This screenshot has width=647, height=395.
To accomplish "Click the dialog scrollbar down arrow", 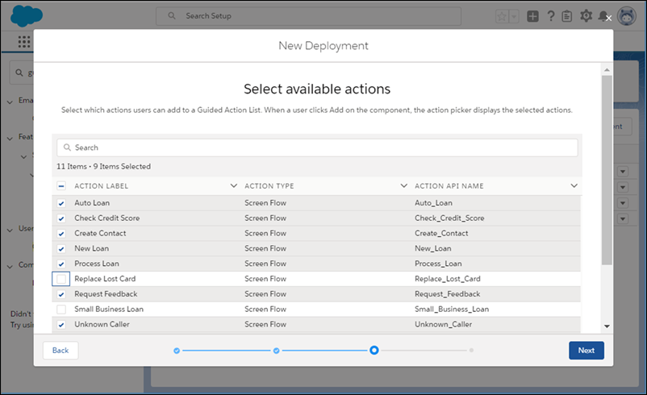I will coord(607,326).
